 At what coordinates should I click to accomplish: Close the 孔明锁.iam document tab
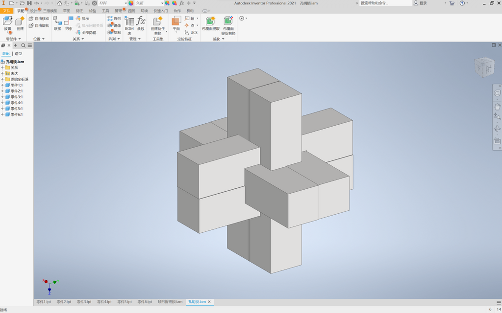tap(209, 302)
